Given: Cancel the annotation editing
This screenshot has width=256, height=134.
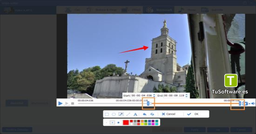Looking at the screenshot, I should coord(169,114).
